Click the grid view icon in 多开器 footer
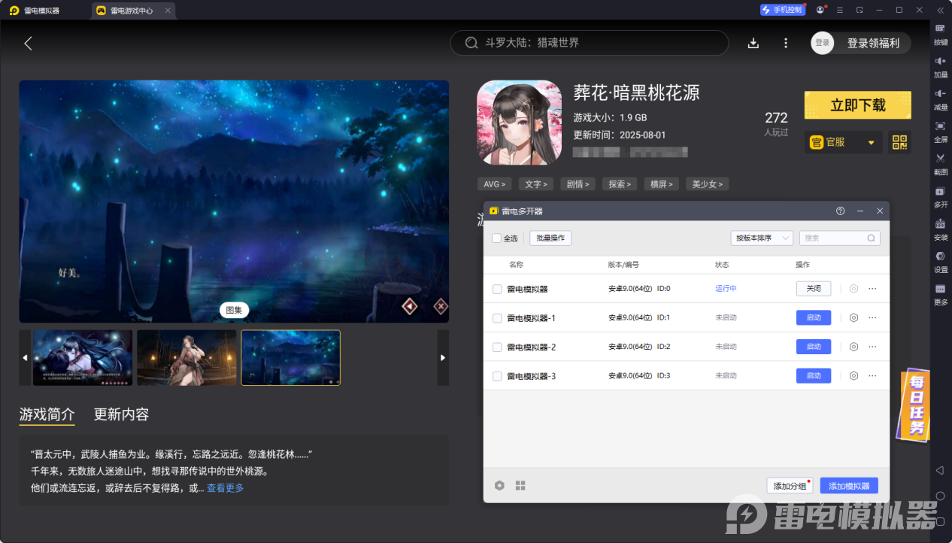 (x=520, y=486)
